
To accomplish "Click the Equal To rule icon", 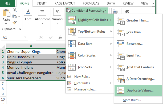I will click(120, 56).
